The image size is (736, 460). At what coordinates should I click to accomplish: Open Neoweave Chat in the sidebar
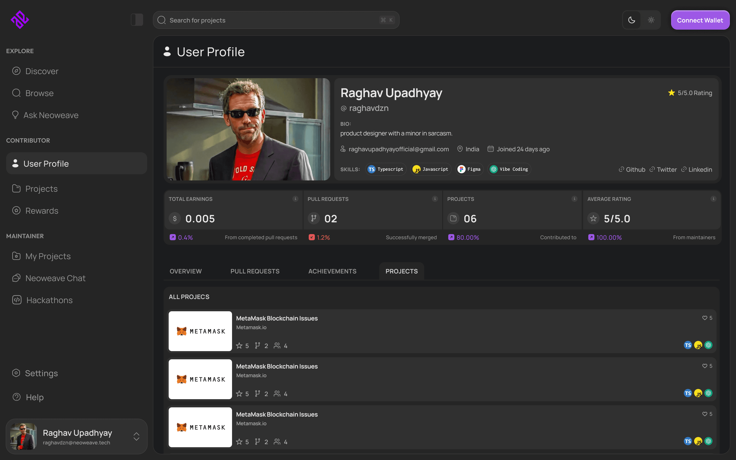tap(55, 278)
